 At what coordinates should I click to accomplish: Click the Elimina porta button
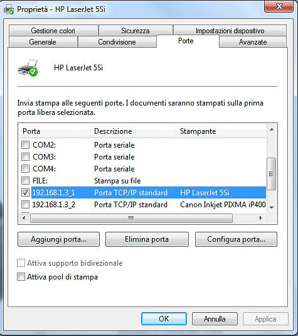point(147,239)
